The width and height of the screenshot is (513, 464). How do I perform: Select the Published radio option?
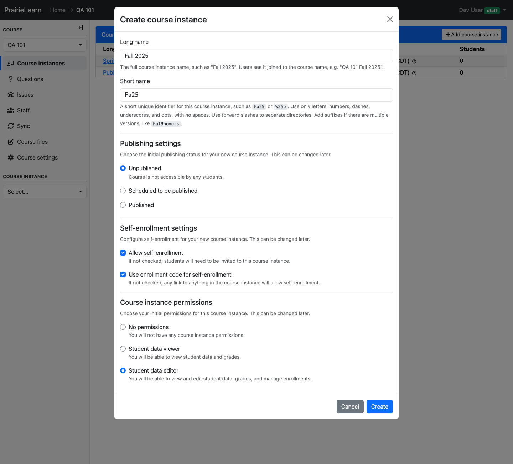(x=123, y=205)
